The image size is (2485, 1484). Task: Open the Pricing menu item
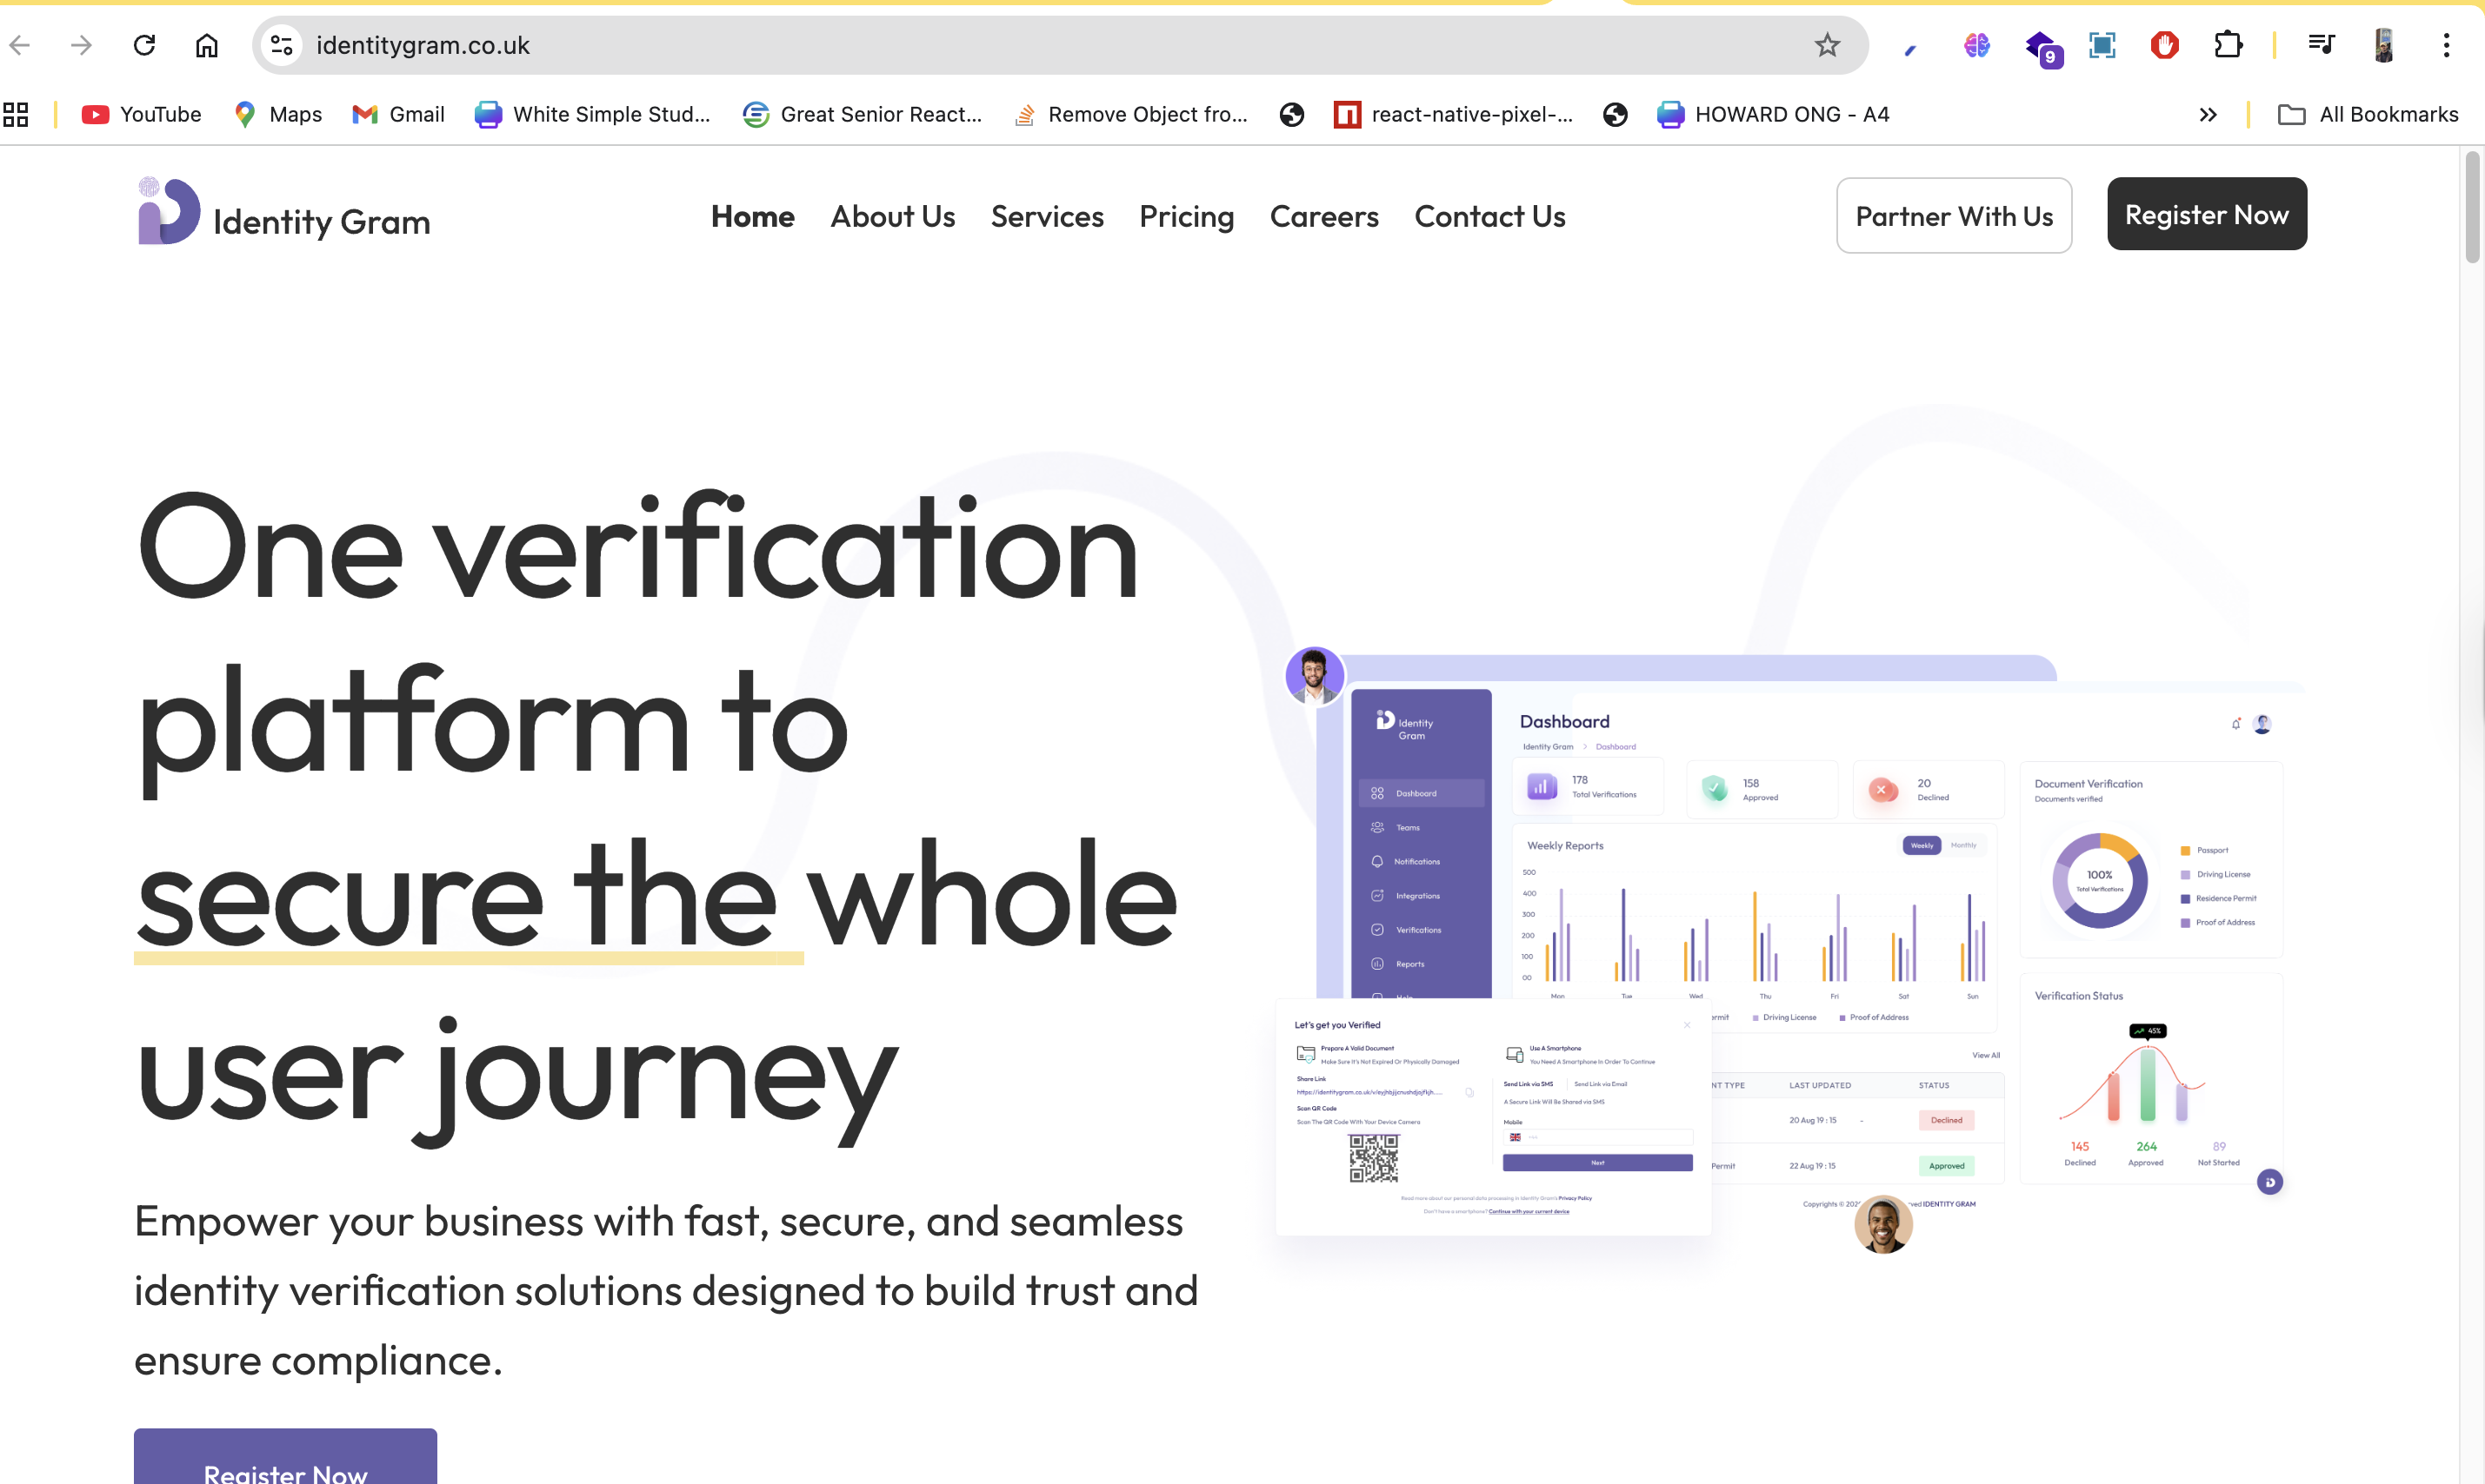(x=1187, y=217)
